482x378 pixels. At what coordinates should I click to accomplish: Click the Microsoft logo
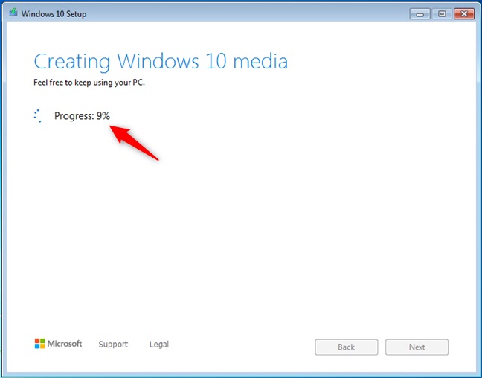pos(59,344)
